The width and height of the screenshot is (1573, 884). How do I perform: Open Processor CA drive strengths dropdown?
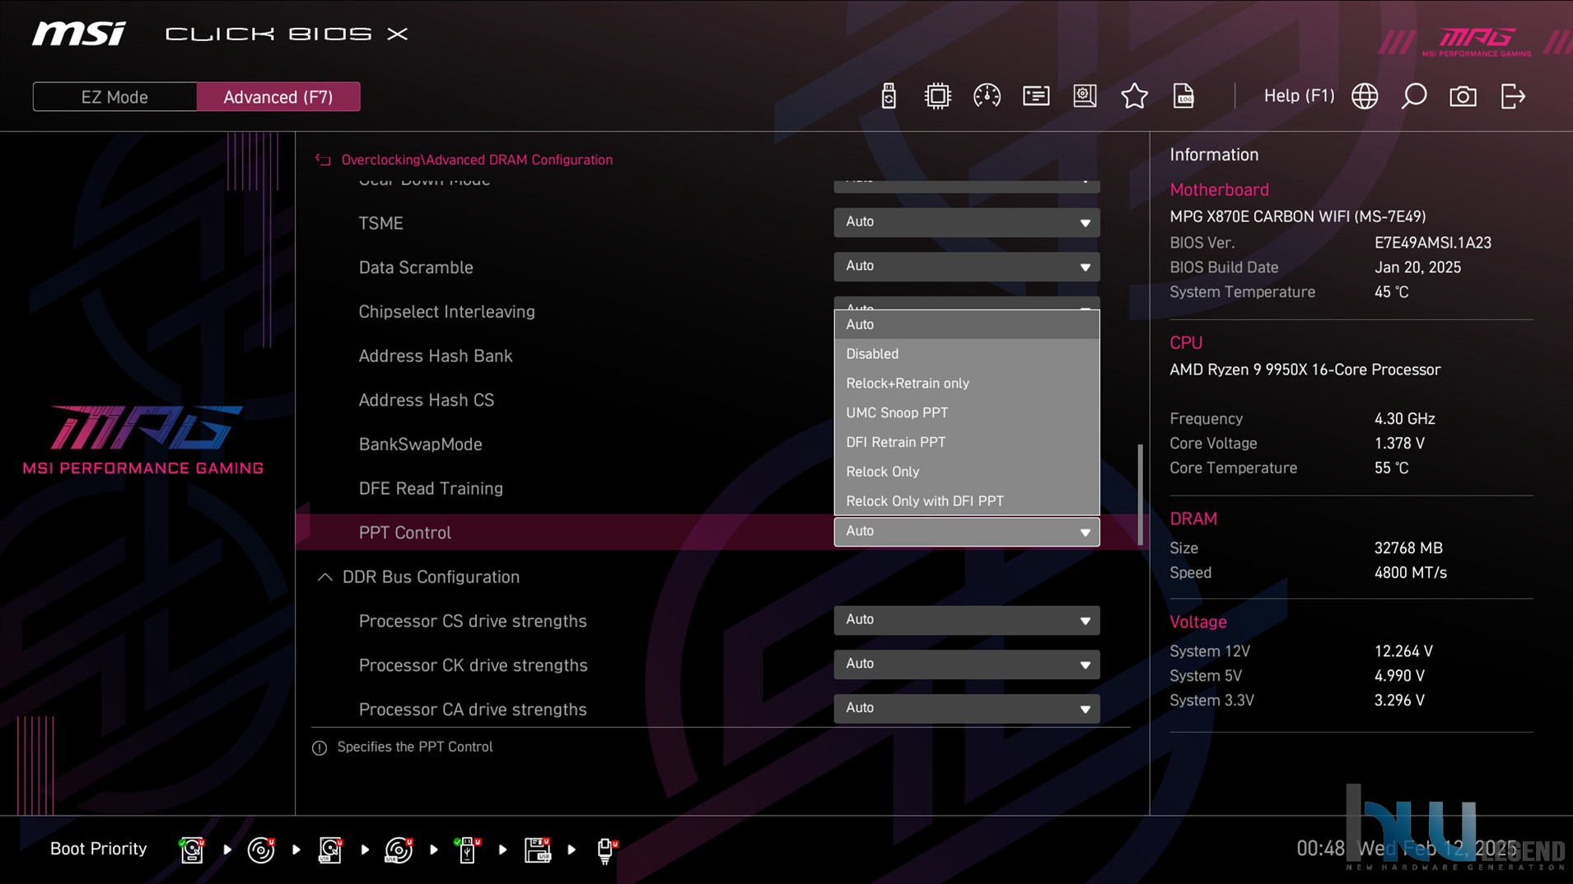(966, 709)
